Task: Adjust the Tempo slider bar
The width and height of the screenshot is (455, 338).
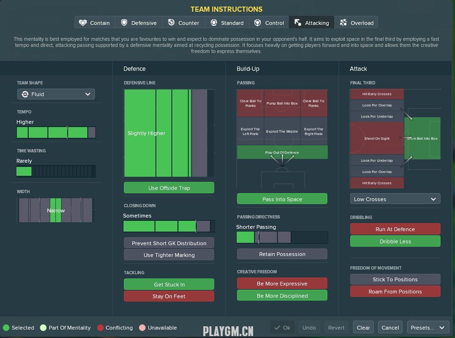Action: click(56, 133)
